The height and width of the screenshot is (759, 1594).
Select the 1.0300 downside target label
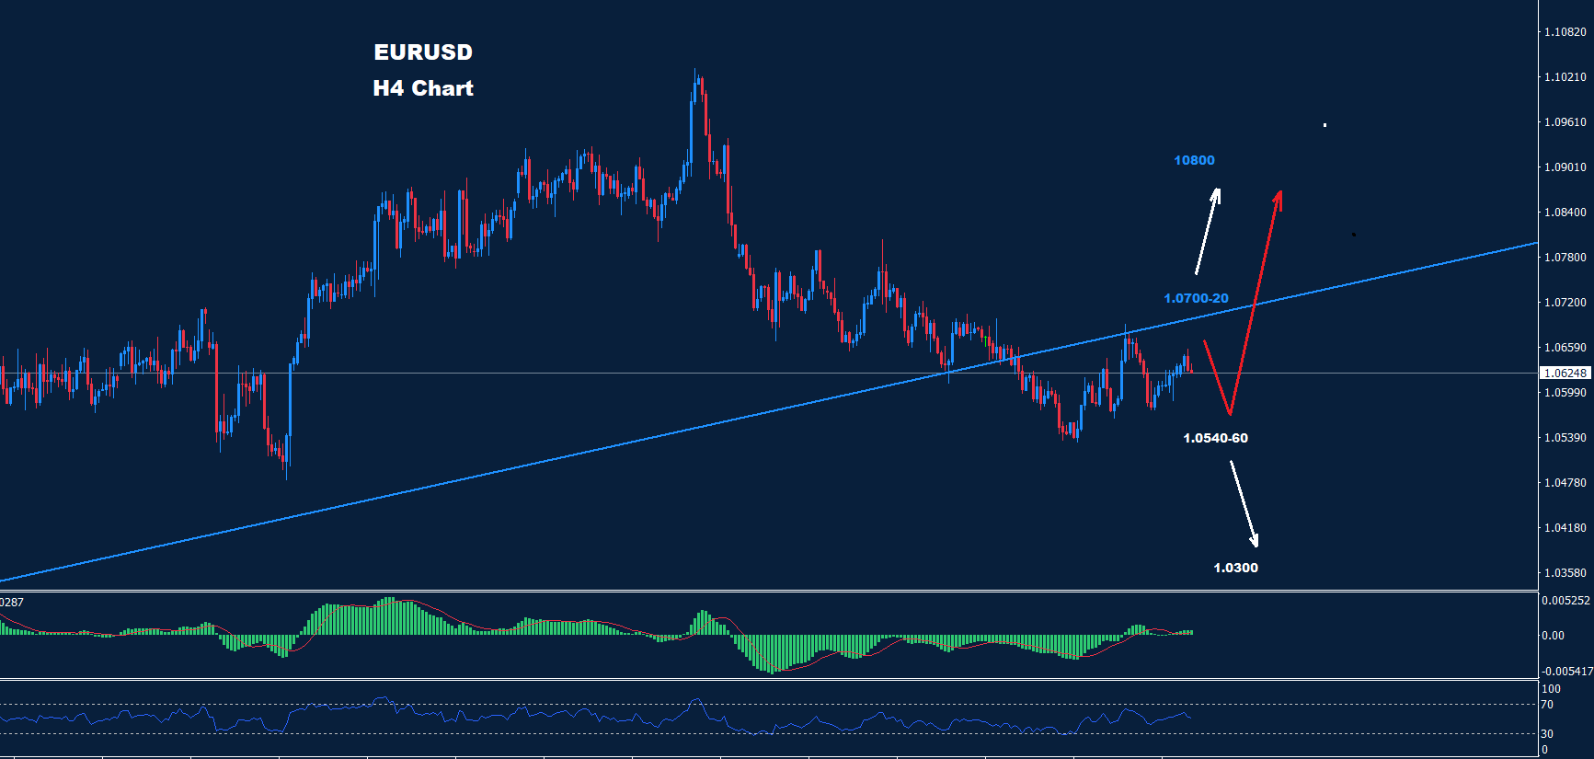[x=1235, y=568]
